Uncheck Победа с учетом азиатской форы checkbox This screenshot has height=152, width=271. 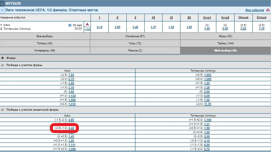[x=3, y=110]
